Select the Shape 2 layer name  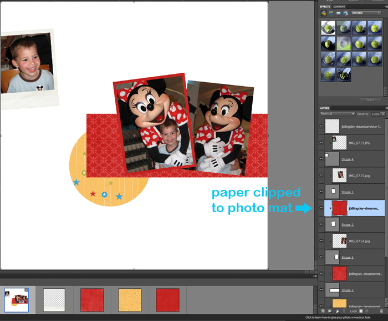348,225
